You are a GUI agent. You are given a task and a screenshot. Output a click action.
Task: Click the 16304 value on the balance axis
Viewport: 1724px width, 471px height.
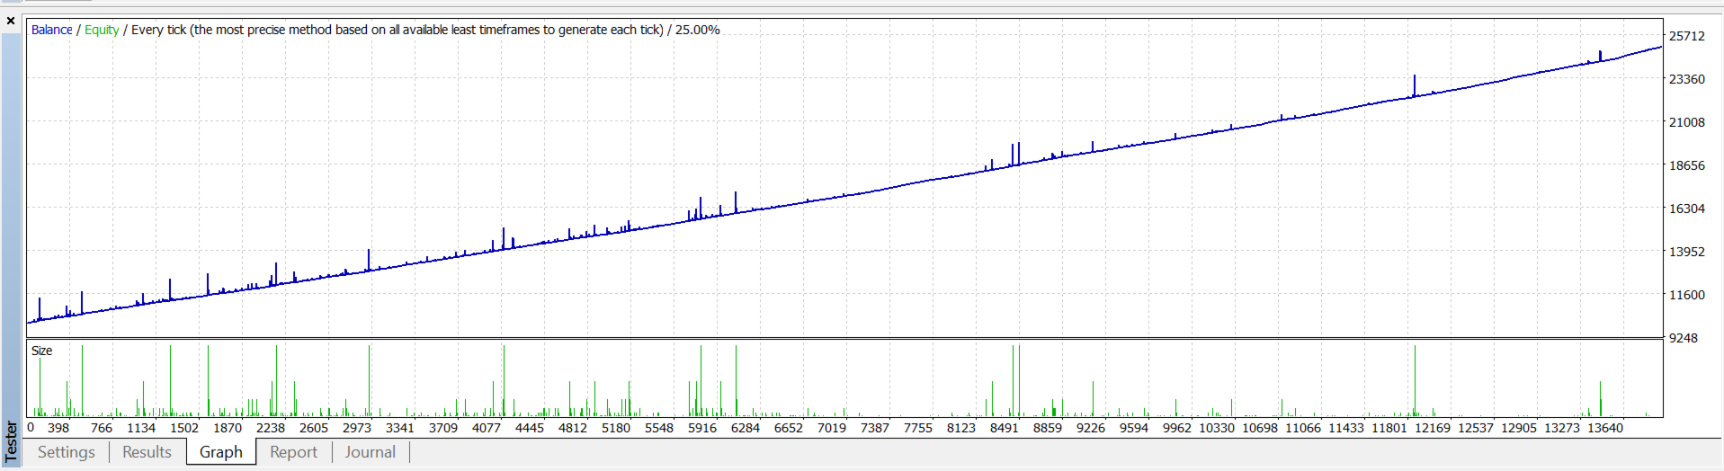coord(1687,209)
